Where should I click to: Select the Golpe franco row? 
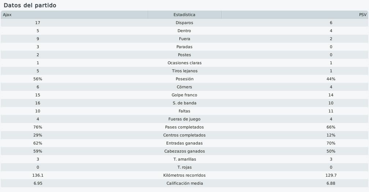(x=184, y=95)
